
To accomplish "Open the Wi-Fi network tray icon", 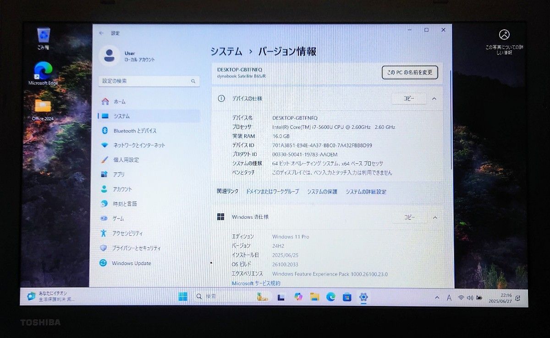I will pyautogui.click(x=461, y=298).
